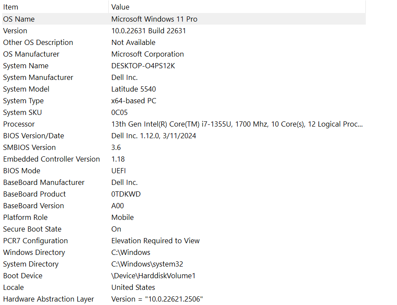The image size is (397, 305).
Task: Click the 3.6 SMBIOS value
Action: click(116, 147)
